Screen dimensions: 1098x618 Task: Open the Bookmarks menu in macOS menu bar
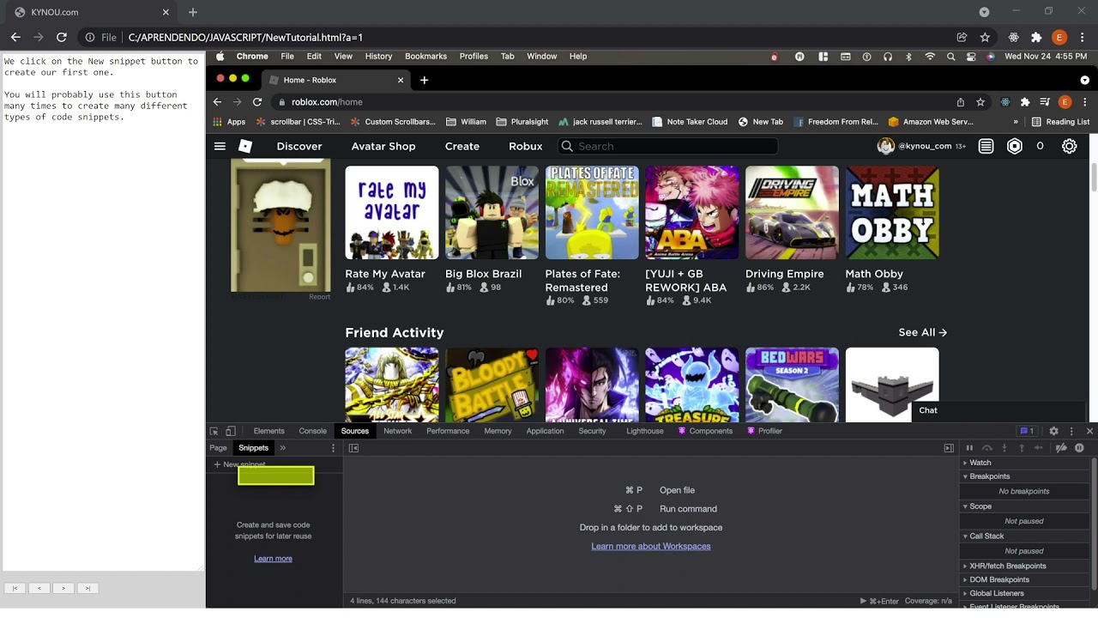click(425, 56)
